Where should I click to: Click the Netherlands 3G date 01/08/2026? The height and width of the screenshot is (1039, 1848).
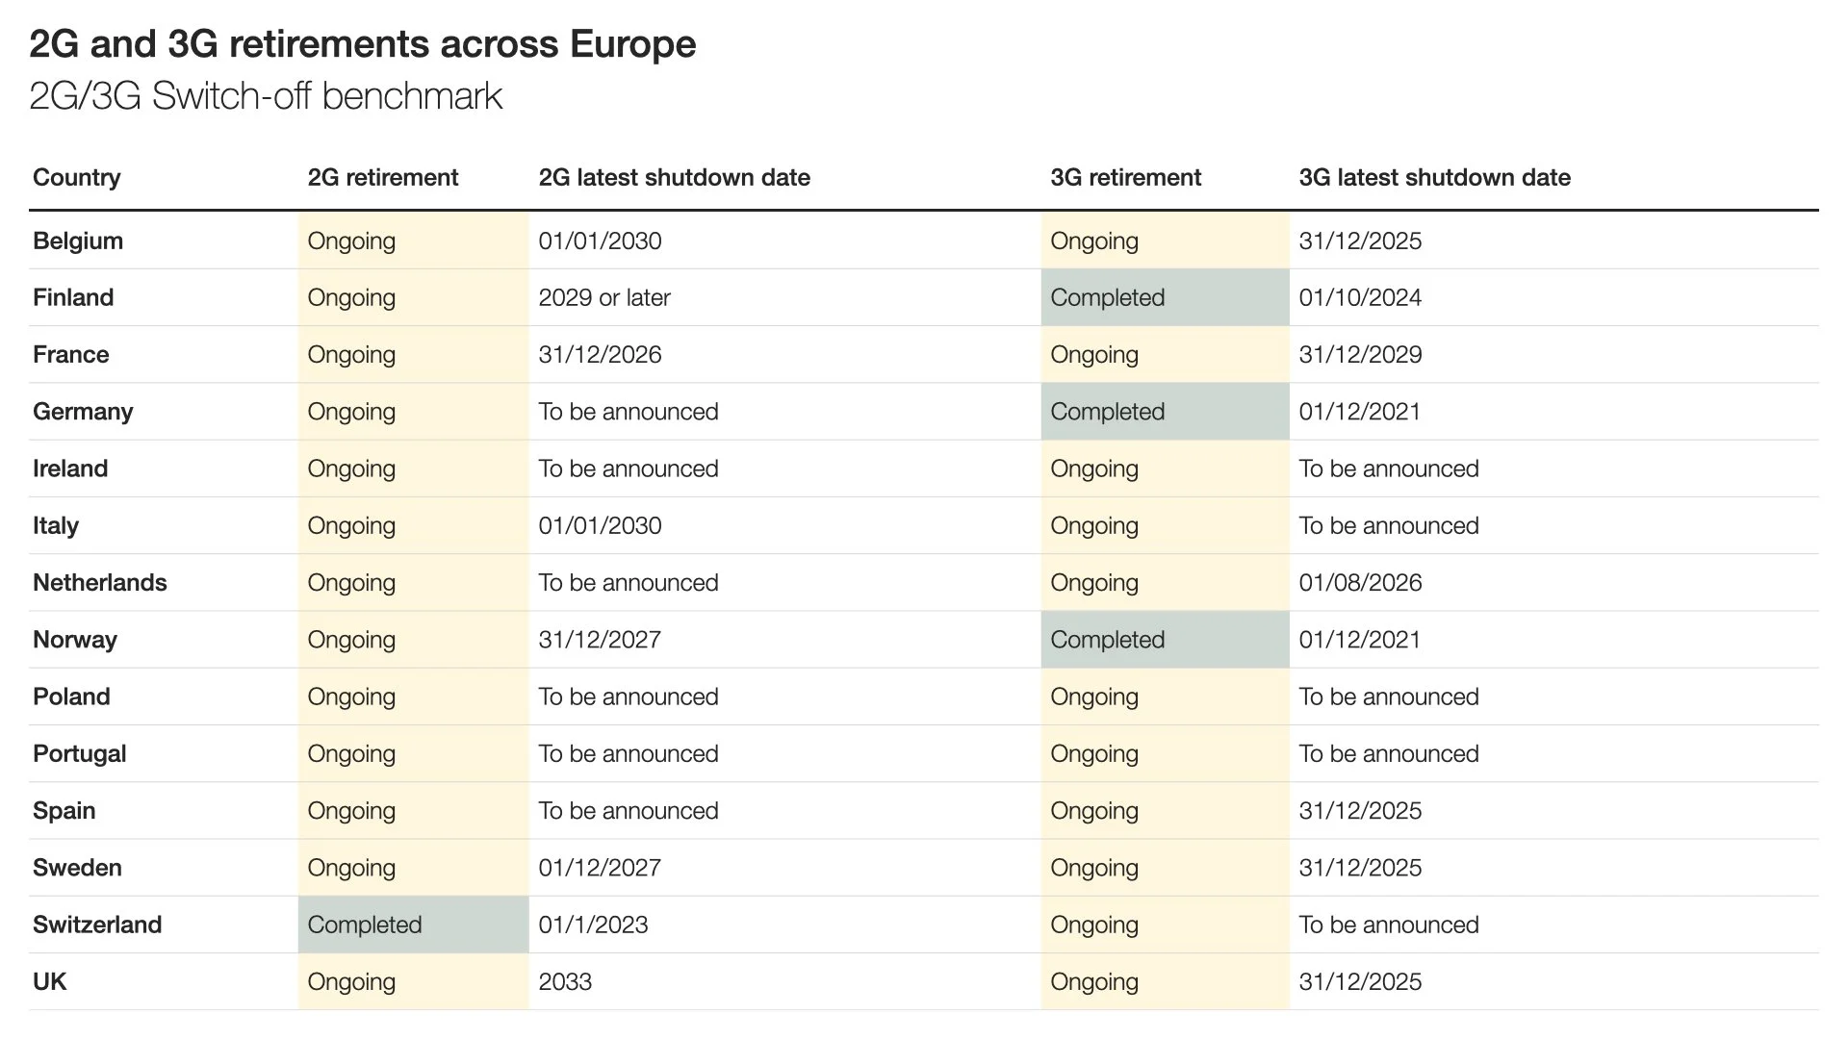pos(1360,583)
